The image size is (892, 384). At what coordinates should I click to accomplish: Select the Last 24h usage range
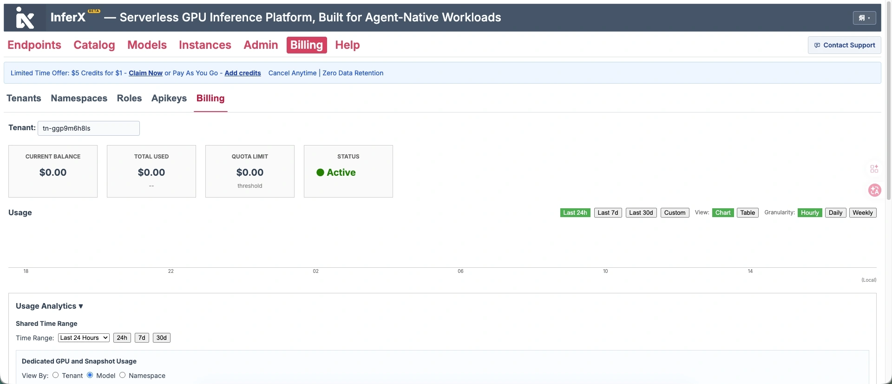pyautogui.click(x=575, y=213)
